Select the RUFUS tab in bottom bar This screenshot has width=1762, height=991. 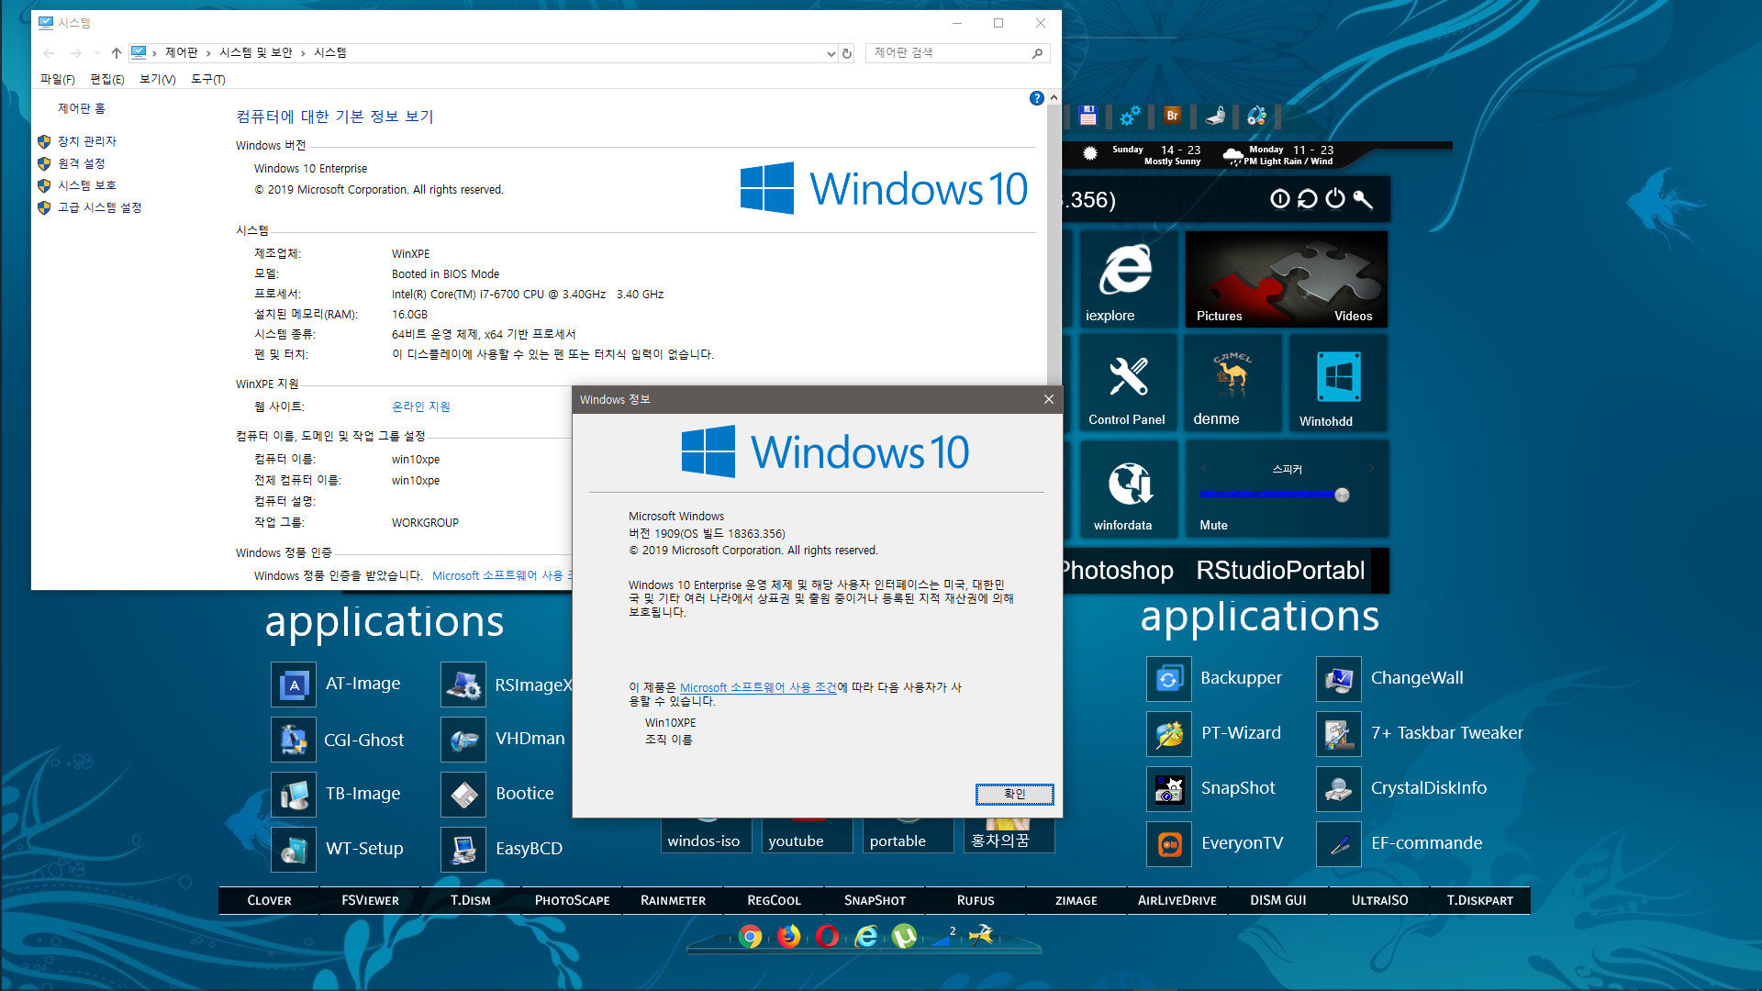(976, 900)
